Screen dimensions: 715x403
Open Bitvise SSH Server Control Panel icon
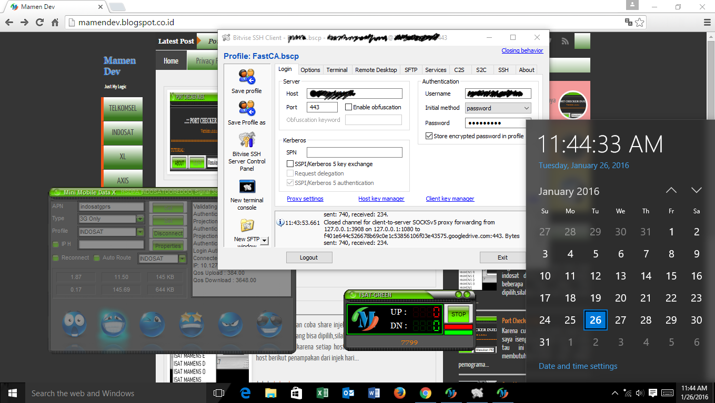point(247,140)
